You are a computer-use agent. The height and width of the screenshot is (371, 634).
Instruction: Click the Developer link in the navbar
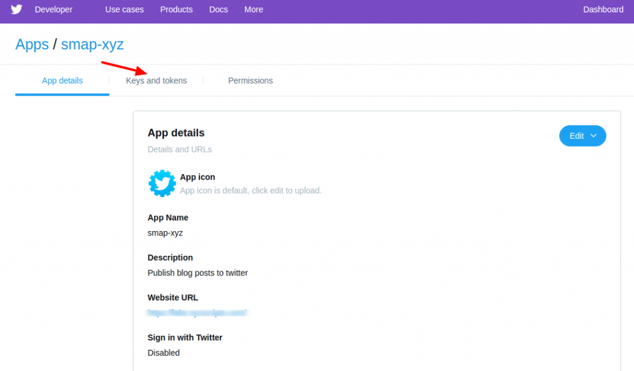click(x=53, y=9)
